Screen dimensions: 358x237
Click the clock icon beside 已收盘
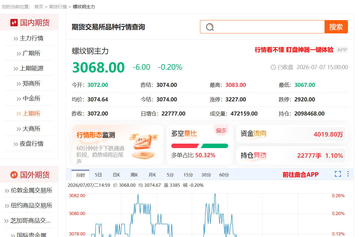[x=273, y=67]
